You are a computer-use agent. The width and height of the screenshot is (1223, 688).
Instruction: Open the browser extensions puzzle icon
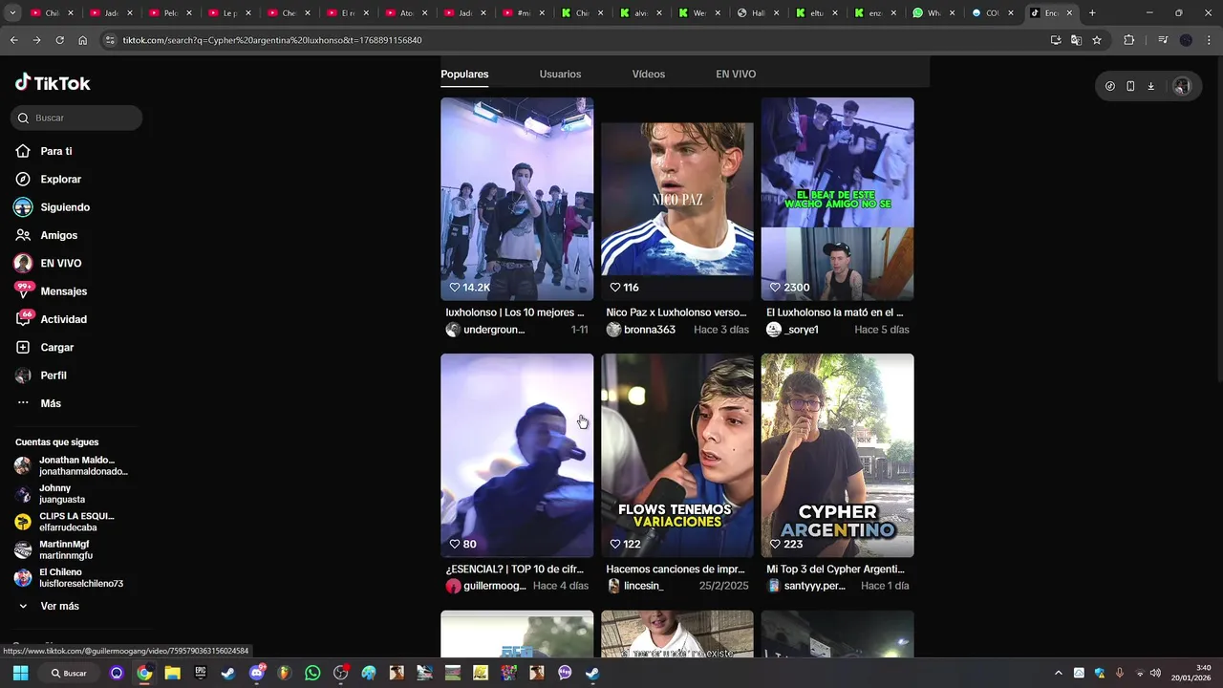[1129, 40]
